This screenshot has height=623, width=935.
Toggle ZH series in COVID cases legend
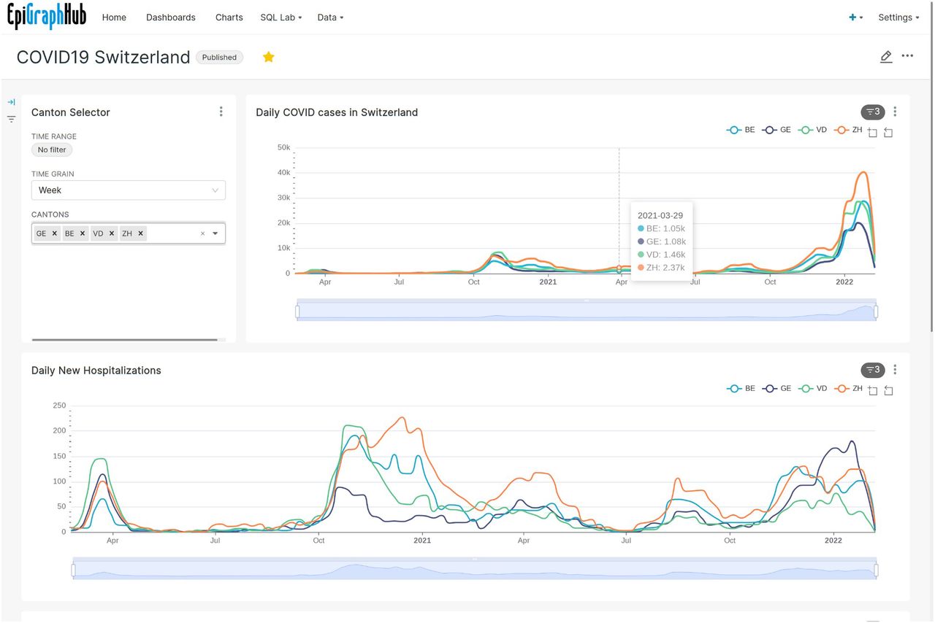[848, 130]
